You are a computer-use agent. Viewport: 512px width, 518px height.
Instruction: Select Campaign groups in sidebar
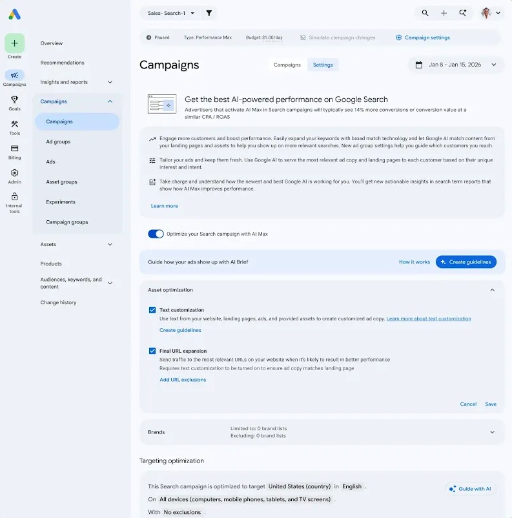[67, 222]
